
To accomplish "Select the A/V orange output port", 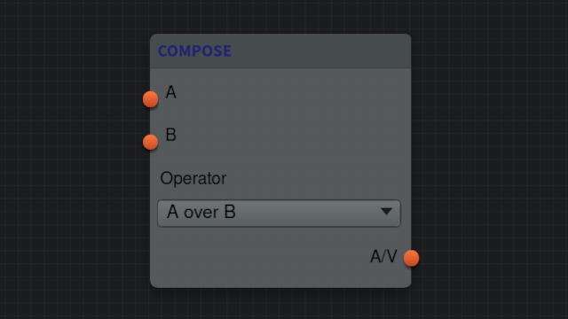I will pyautogui.click(x=411, y=258).
